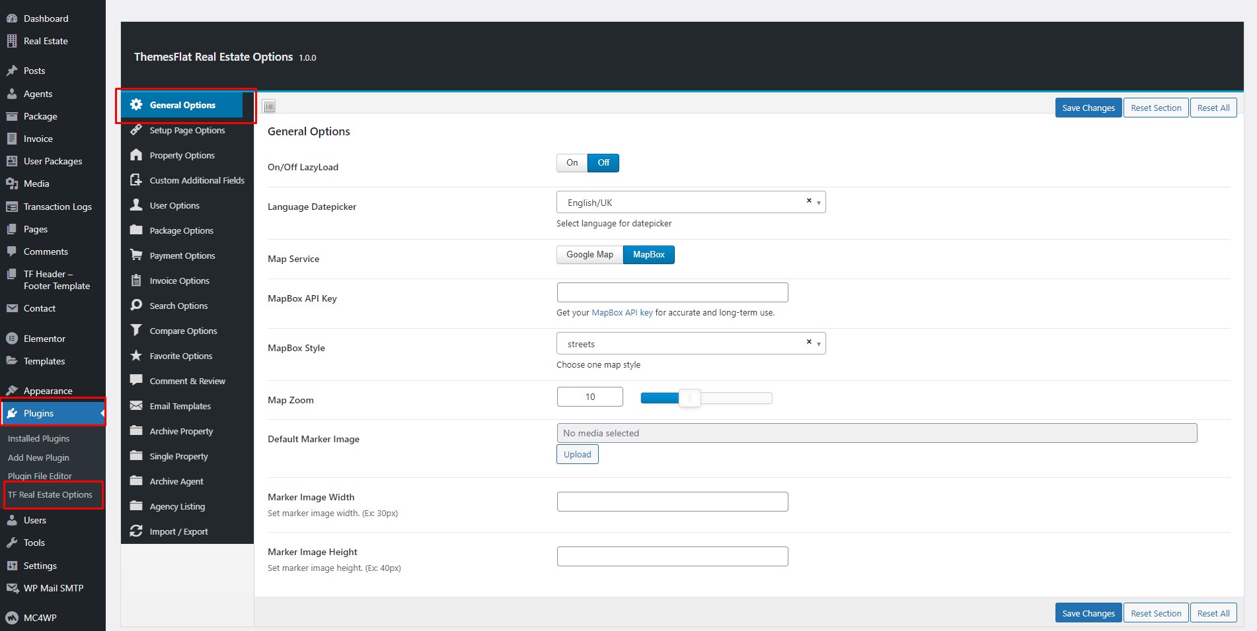Click the Contact envelope icon

click(x=12, y=308)
